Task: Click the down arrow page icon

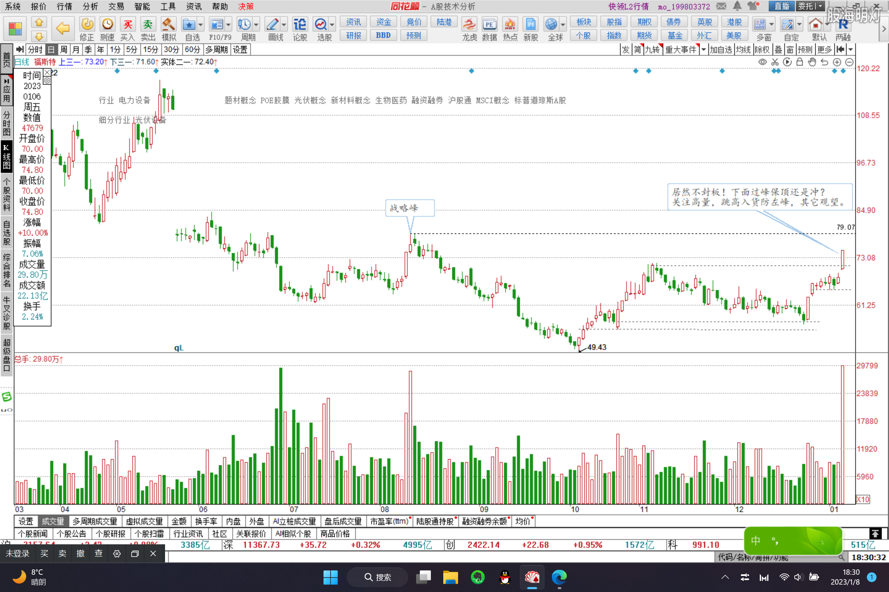Action: 39,36
